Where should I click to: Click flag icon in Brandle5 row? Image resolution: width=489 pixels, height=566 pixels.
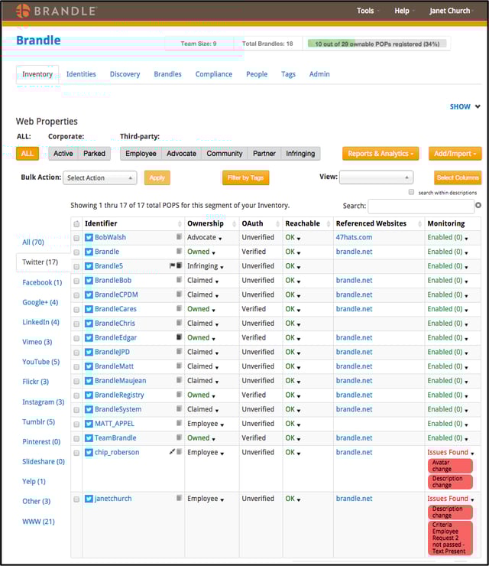[172, 265]
